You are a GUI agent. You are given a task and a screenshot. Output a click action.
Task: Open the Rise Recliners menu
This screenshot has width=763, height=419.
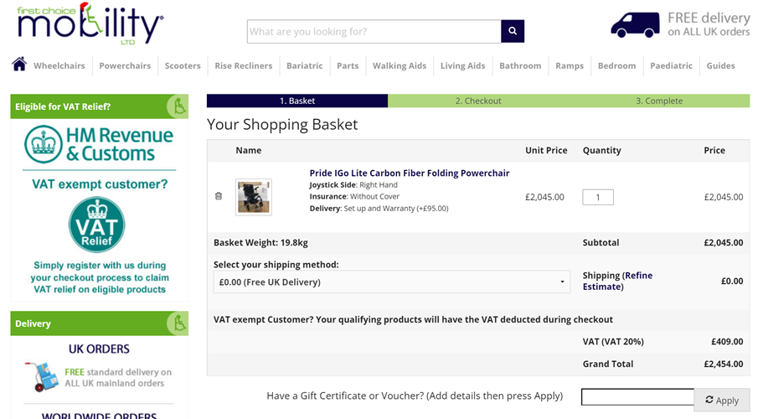click(243, 65)
